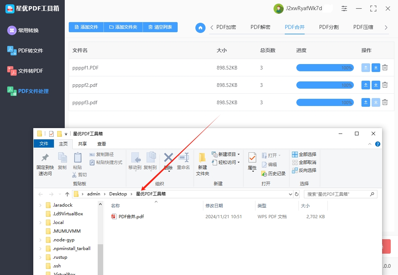Switch to PDF压缩 tab

click(363, 27)
